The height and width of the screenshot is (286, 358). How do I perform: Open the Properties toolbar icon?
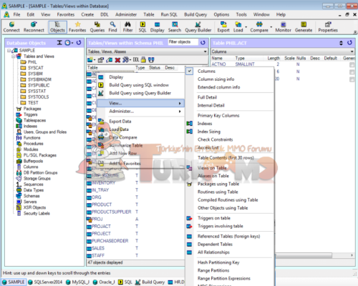click(328, 26)
